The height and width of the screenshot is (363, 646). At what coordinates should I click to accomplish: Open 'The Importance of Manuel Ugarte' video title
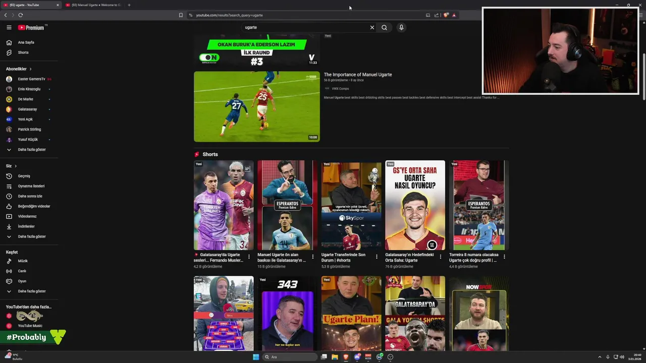click(x=358, y=75)
